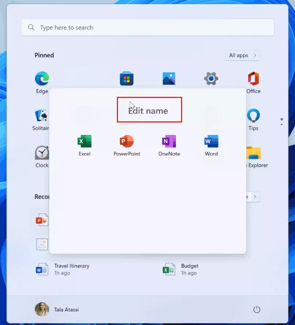Click the Budget file name
Image resolution: width=295 pixels, height=325 pixels.
189,266
